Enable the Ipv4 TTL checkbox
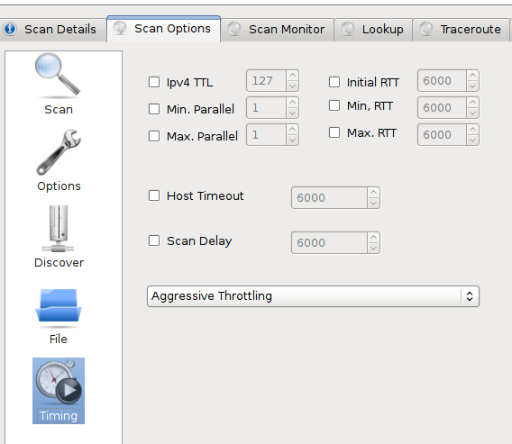The height and width of the screenshot is (444, 512). (x=154, y=82)
